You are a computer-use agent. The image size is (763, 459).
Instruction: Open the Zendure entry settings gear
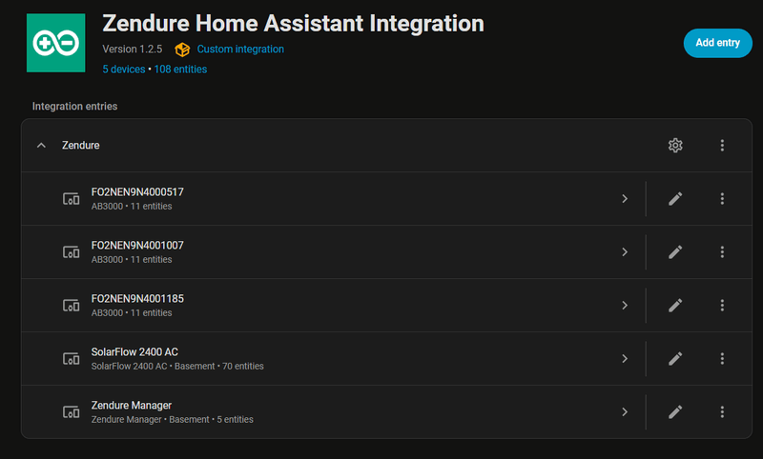675,146
